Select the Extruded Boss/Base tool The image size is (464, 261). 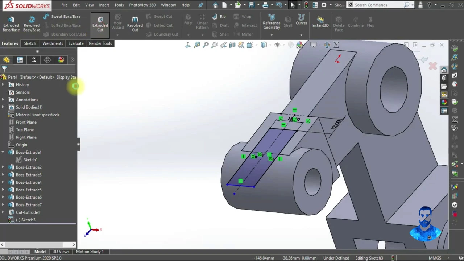pos(11,24)
